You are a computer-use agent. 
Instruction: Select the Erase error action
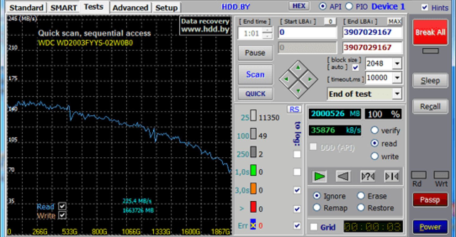coord(361,196)
